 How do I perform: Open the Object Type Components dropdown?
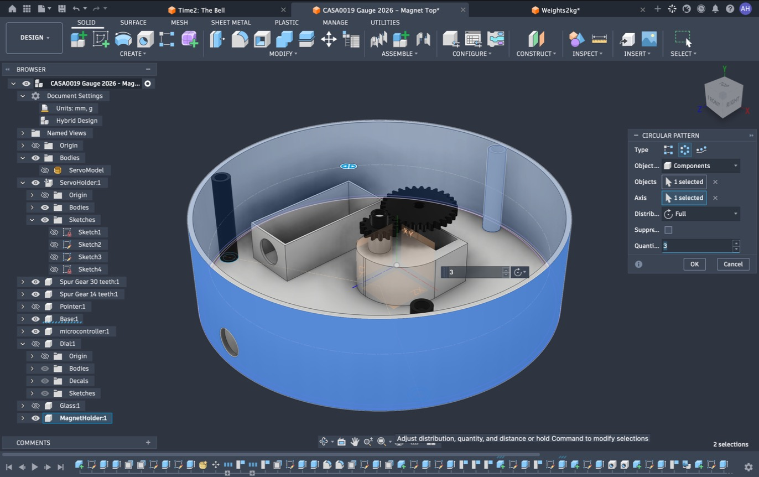click(x=701, y=165)
